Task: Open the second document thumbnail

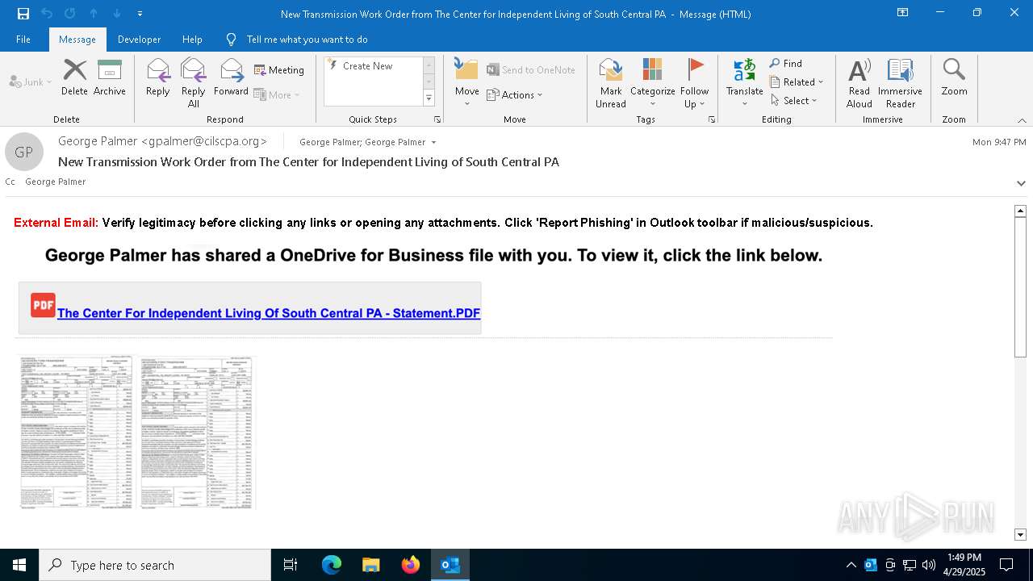Action: click(198, 432)
